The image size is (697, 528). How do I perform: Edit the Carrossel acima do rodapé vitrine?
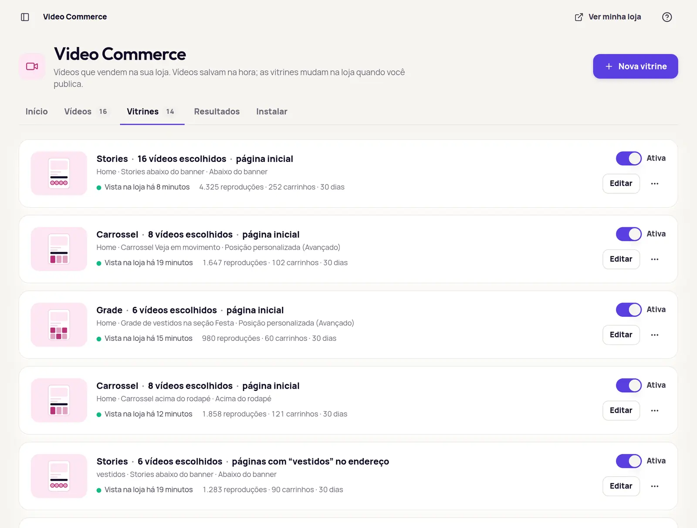pyautogui.click(x=621, y=411)
